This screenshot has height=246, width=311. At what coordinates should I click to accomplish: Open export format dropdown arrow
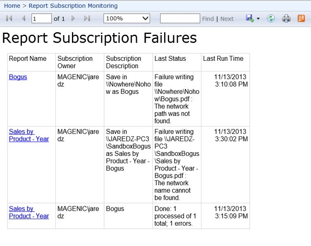(258, 19)
